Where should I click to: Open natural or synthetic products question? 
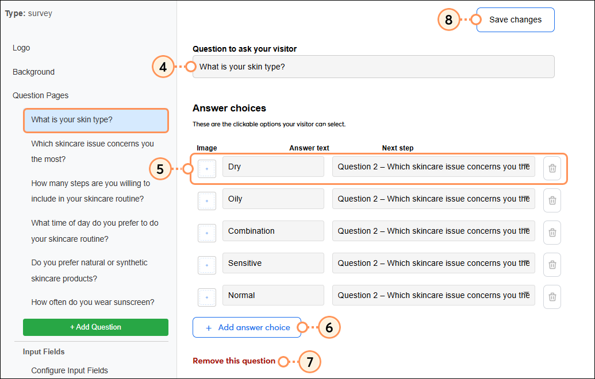89,270
